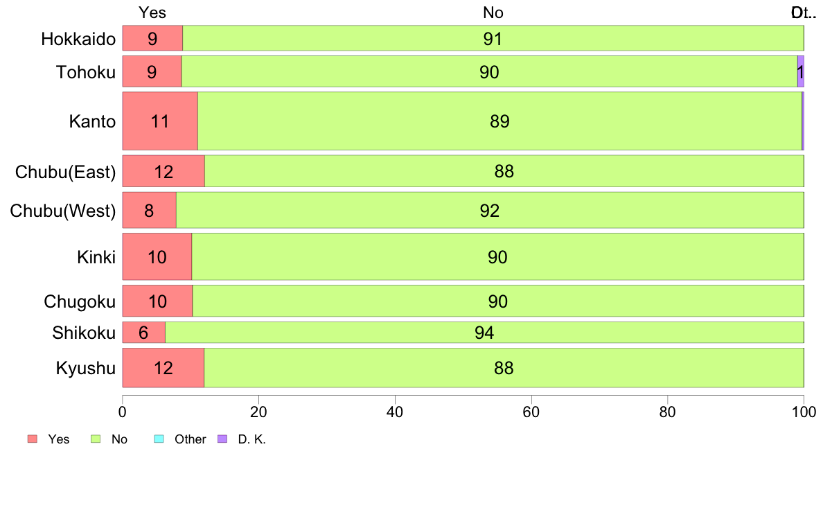Click the 80 tick on x-axis
Viewport: 823px width, 510px height.
click(667, 412)
